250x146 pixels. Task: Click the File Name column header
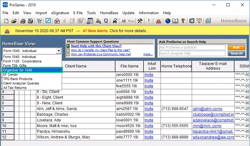pos(129,66)
